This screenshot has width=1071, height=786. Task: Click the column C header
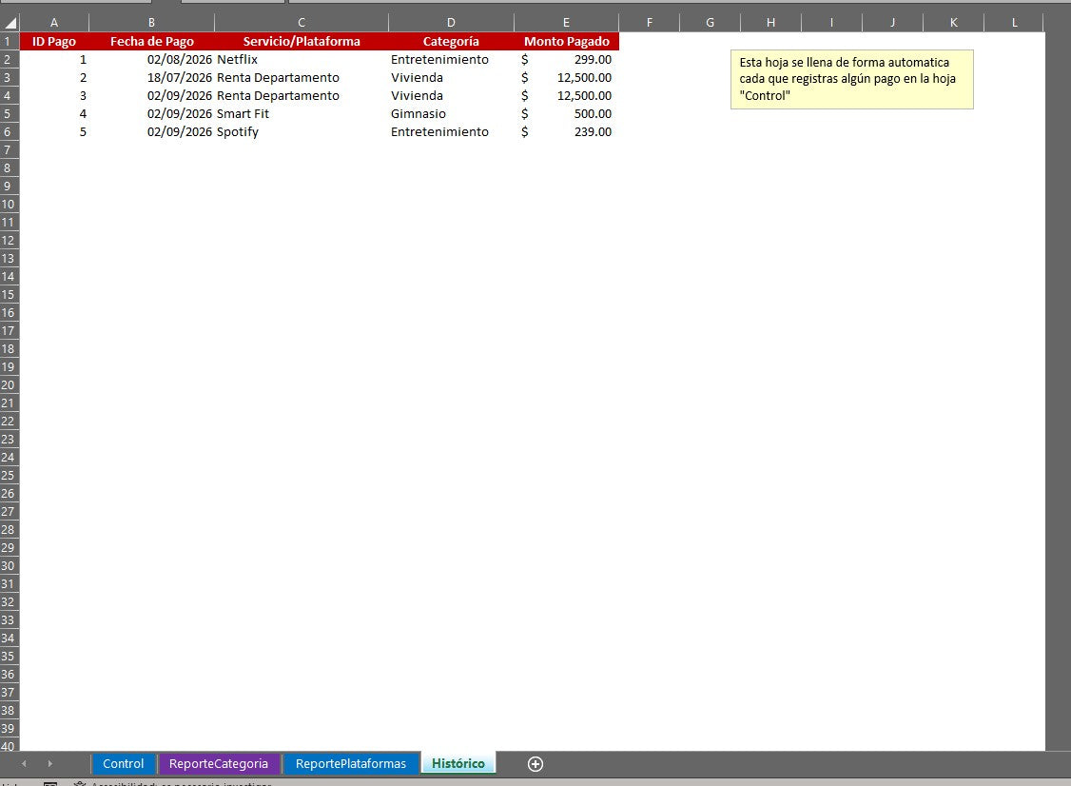[302, 23]
